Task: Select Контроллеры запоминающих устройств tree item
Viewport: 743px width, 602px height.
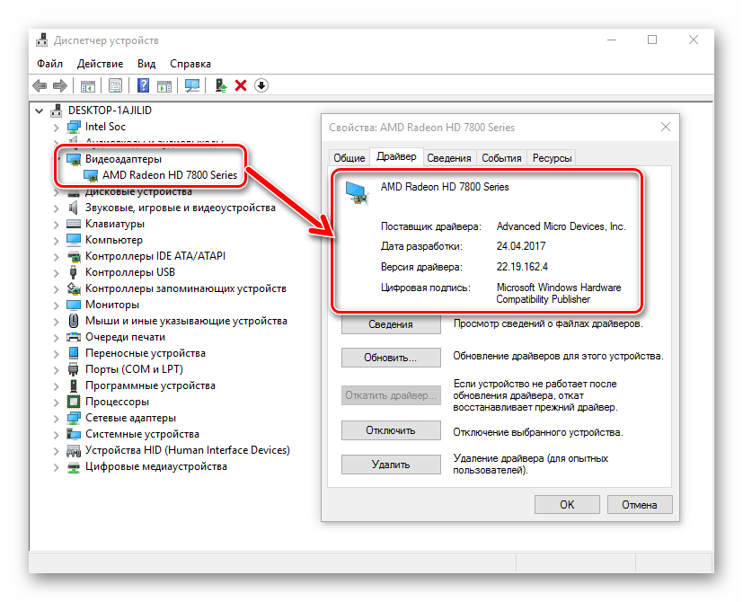Action: [x=186, y=288]
